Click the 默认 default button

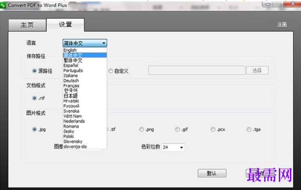(212, 173)
